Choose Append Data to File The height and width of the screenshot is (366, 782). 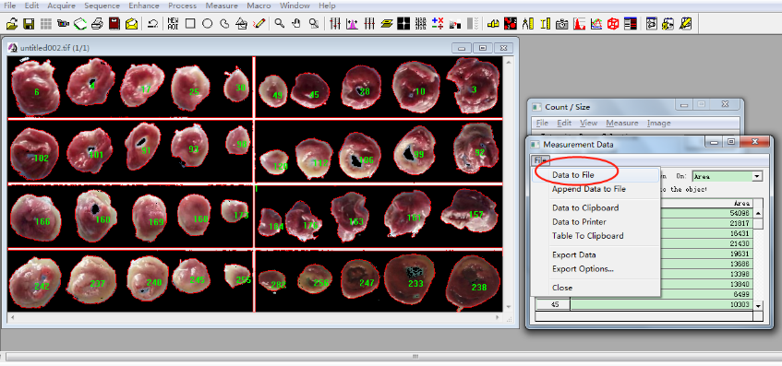596,189
